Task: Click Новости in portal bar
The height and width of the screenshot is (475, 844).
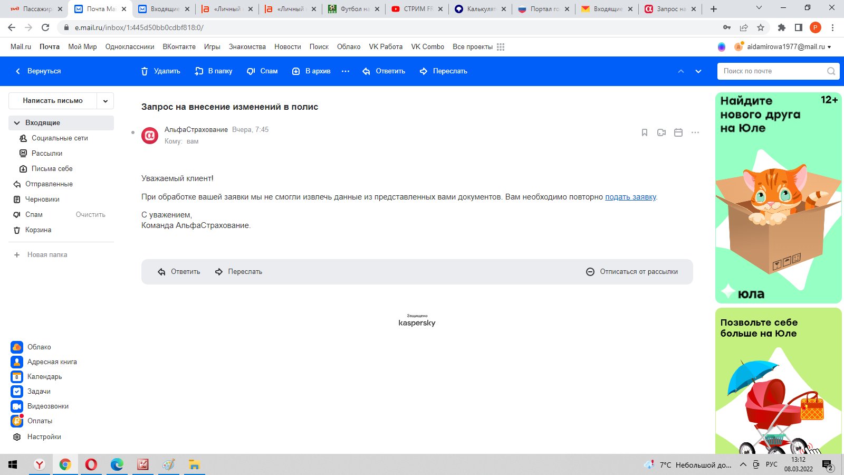Action: [287, 47]
